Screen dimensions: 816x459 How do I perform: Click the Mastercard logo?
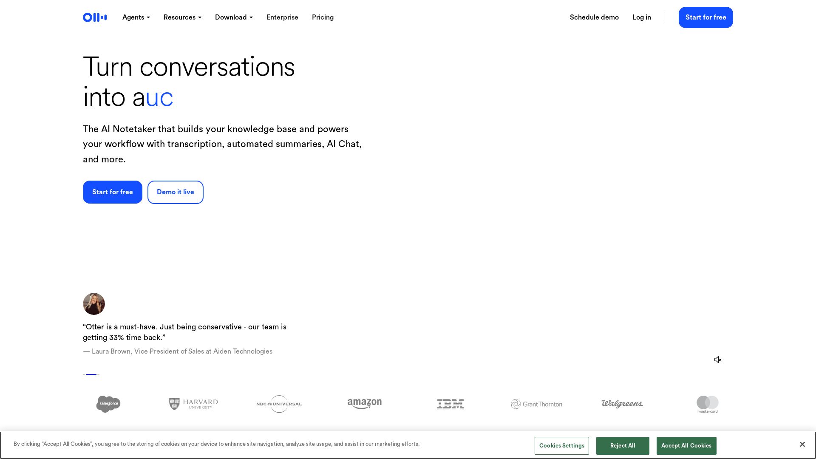707,404
